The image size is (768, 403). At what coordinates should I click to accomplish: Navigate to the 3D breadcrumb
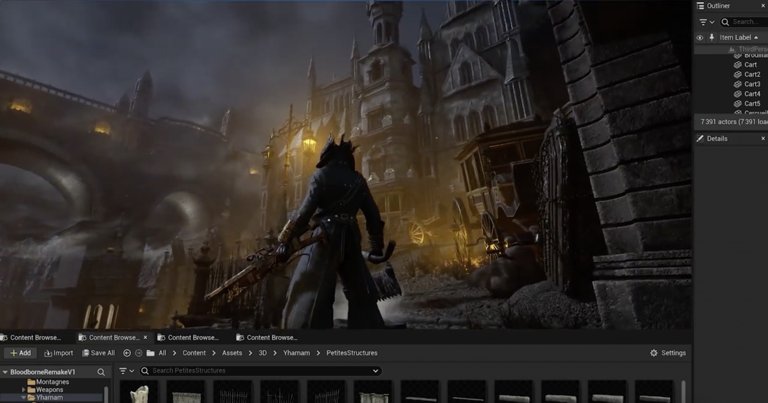(263, 353)
